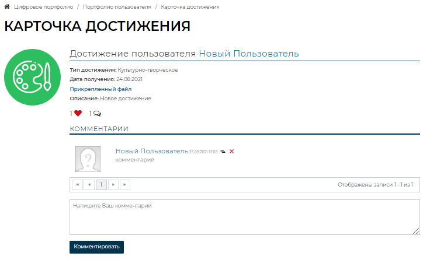The image size is (430, 260).
Task: Click the comments speech bubble icon
Action: tap(97, 114)
